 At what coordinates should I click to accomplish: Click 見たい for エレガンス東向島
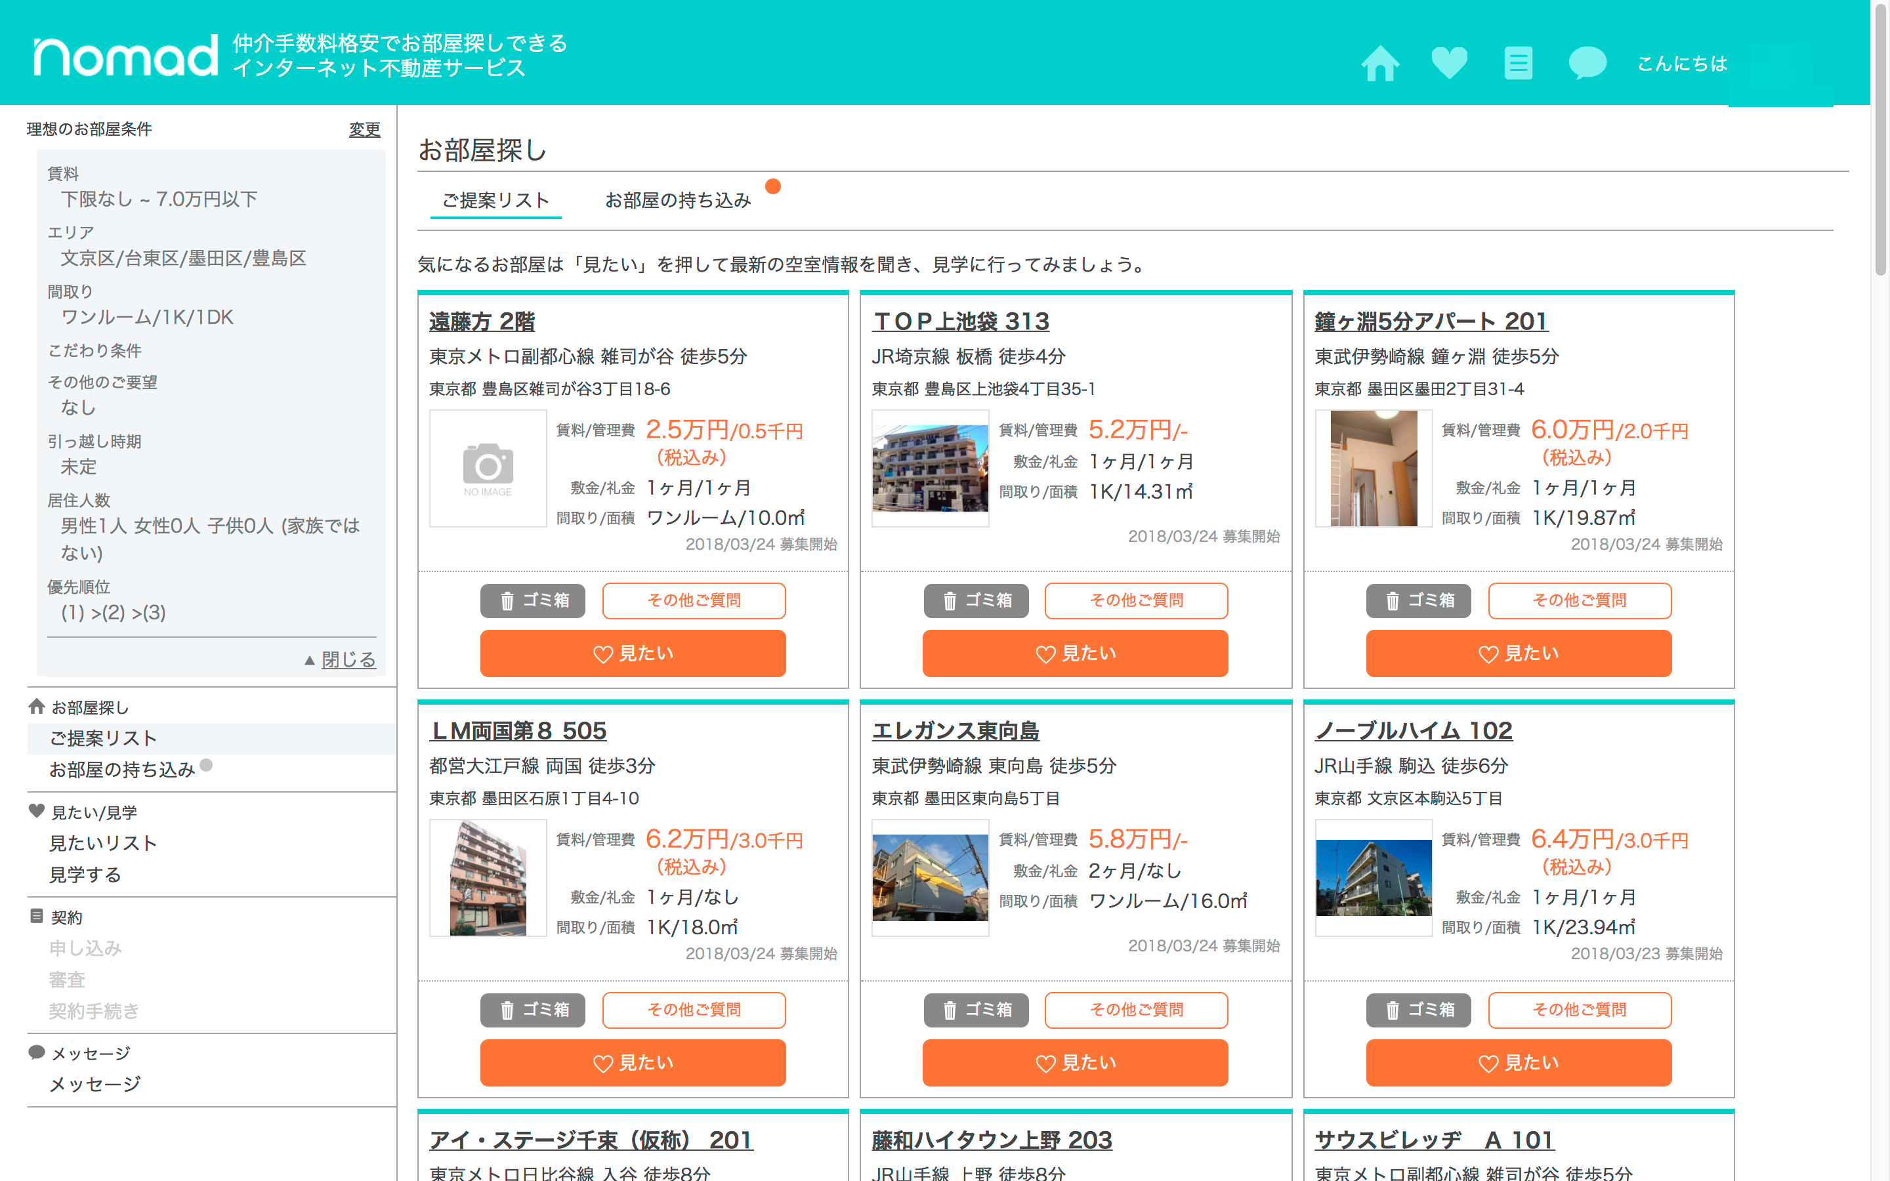click(1076, 1063)
